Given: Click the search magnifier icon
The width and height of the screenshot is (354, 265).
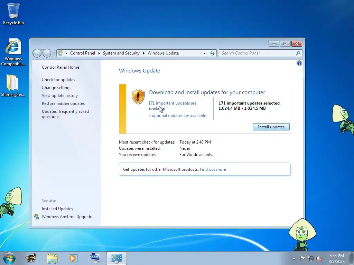Looking at the screenshot, I should (x=298, y=53).
